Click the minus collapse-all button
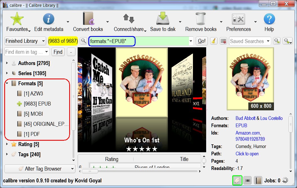 [71, 52]
